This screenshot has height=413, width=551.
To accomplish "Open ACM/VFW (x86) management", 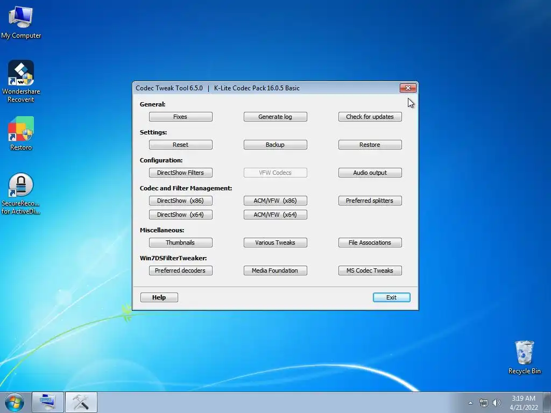I will [x=275, y=201].
